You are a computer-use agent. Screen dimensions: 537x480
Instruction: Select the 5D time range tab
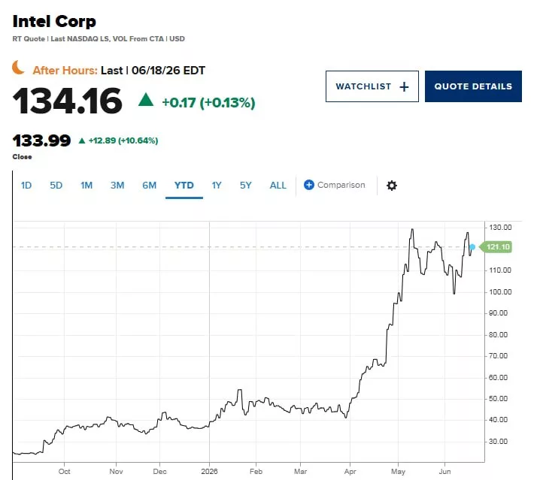[56, 186]
